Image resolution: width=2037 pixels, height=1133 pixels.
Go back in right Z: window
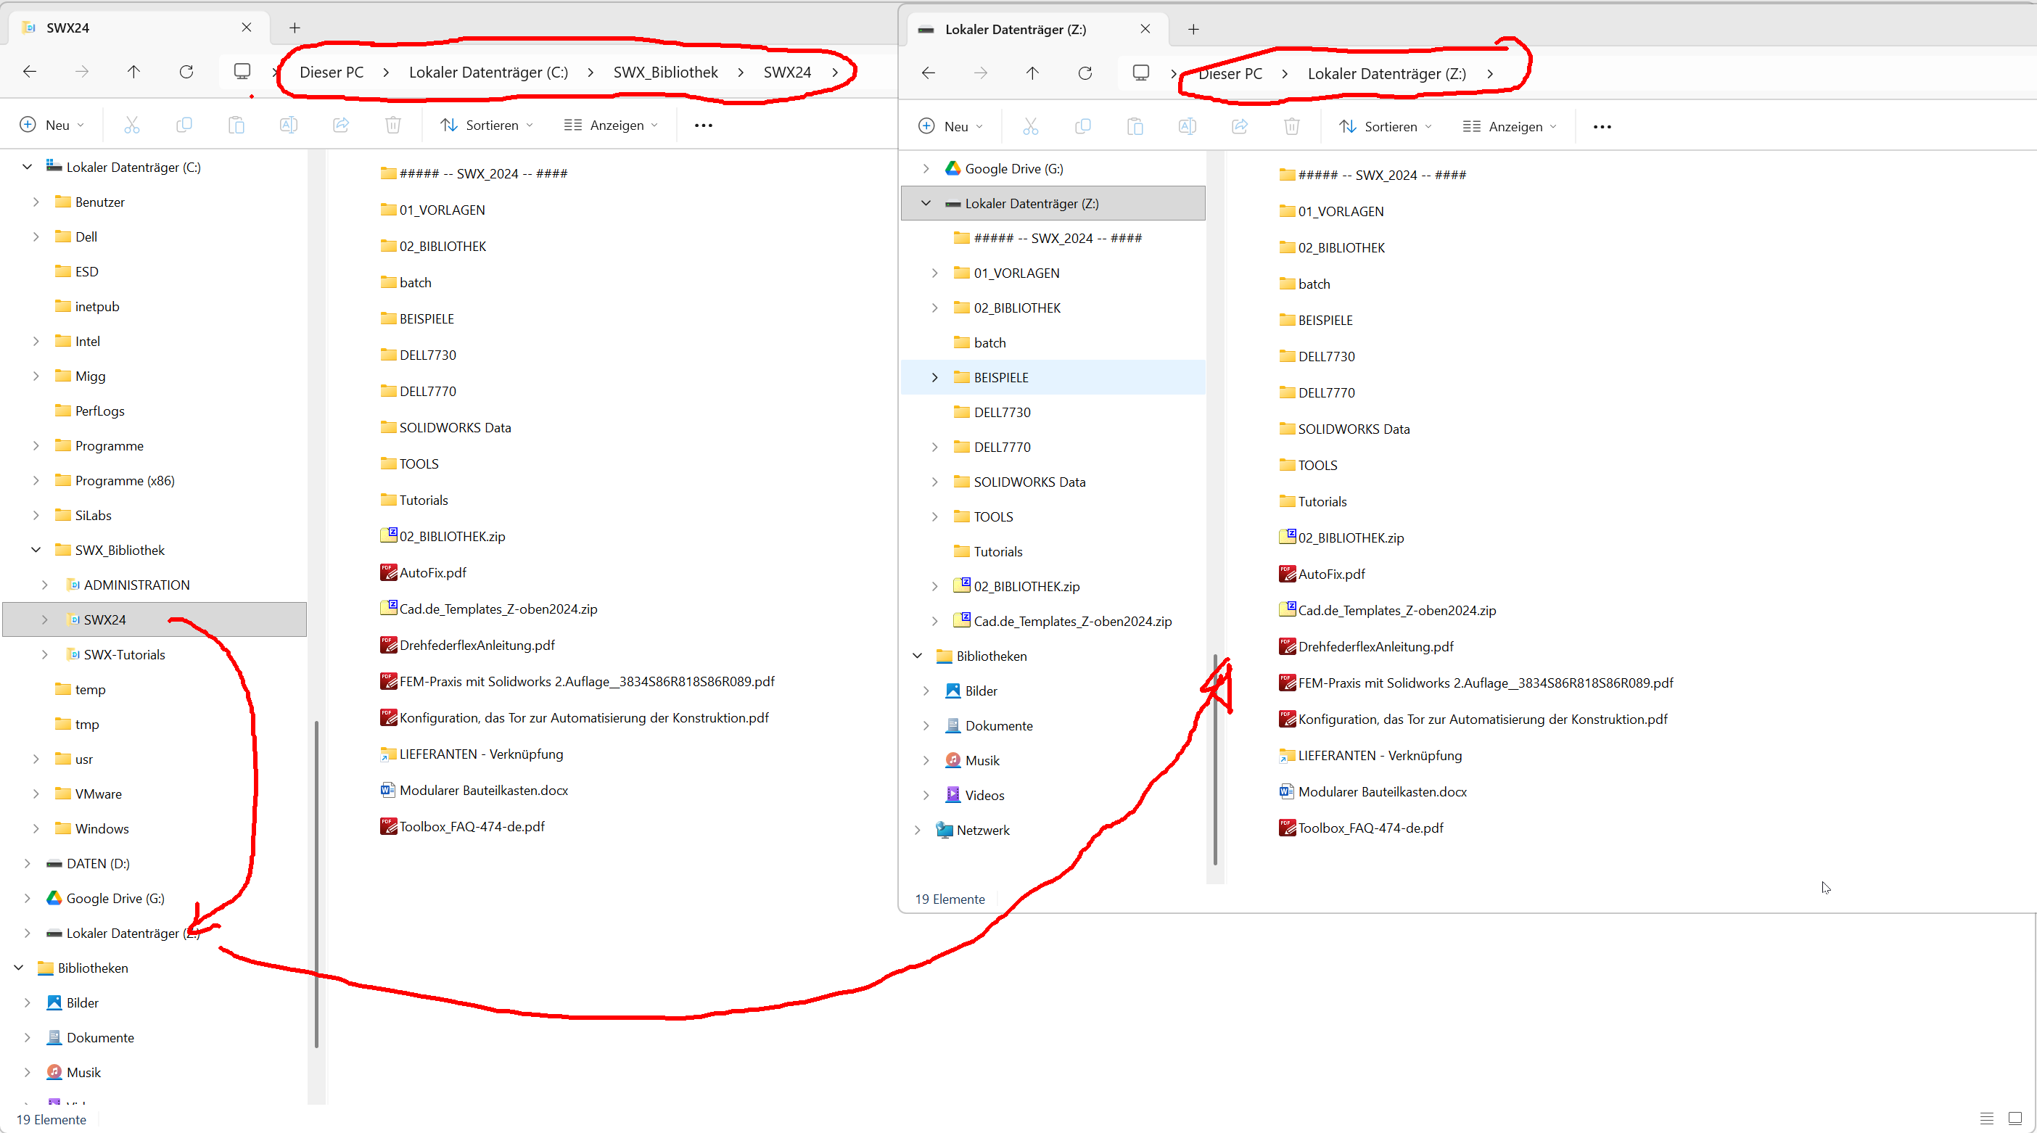pyautogui.click(x=929, y=73)
